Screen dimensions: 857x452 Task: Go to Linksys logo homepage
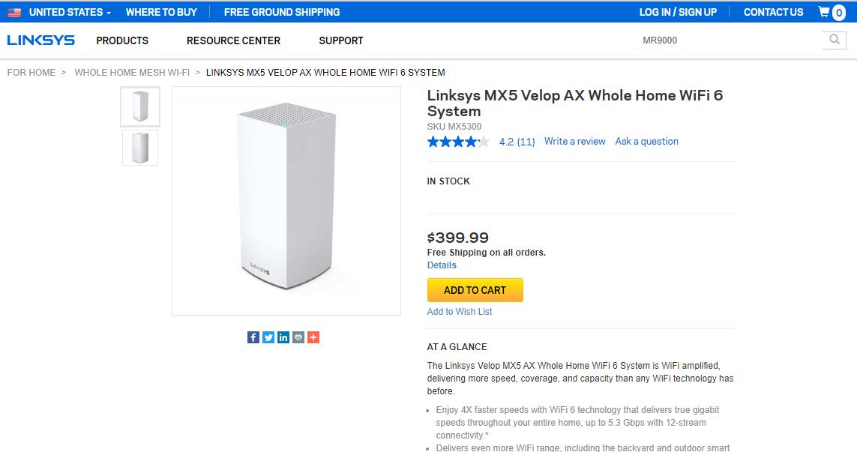(41, 40)
